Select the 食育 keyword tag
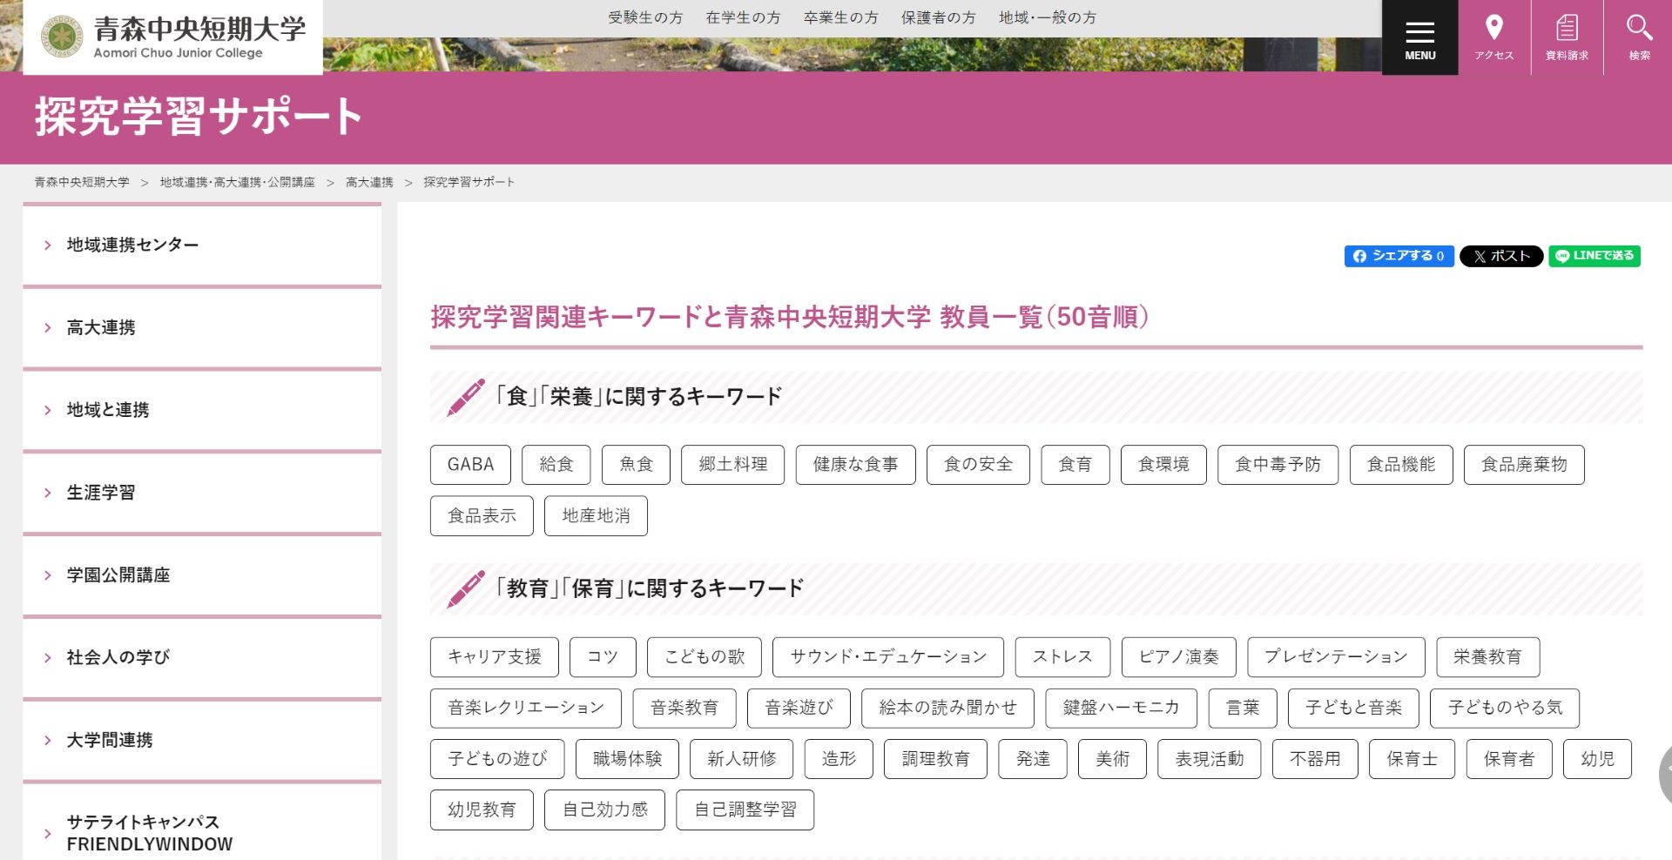The height and width of the screenshot is (860, 1672). coord(1075,465)
